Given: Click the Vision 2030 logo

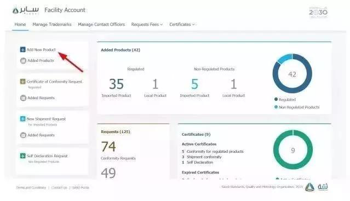Looking at the screenshot, I should point(318,12).
